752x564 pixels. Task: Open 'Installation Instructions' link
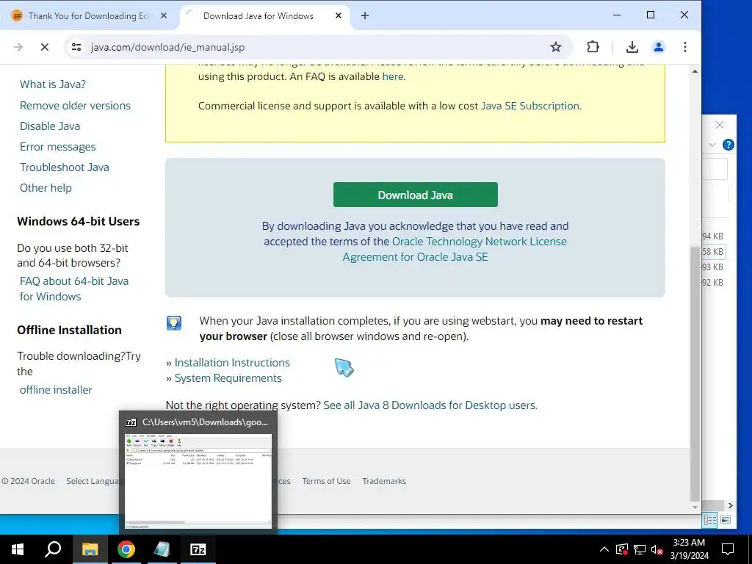[232, 363]
